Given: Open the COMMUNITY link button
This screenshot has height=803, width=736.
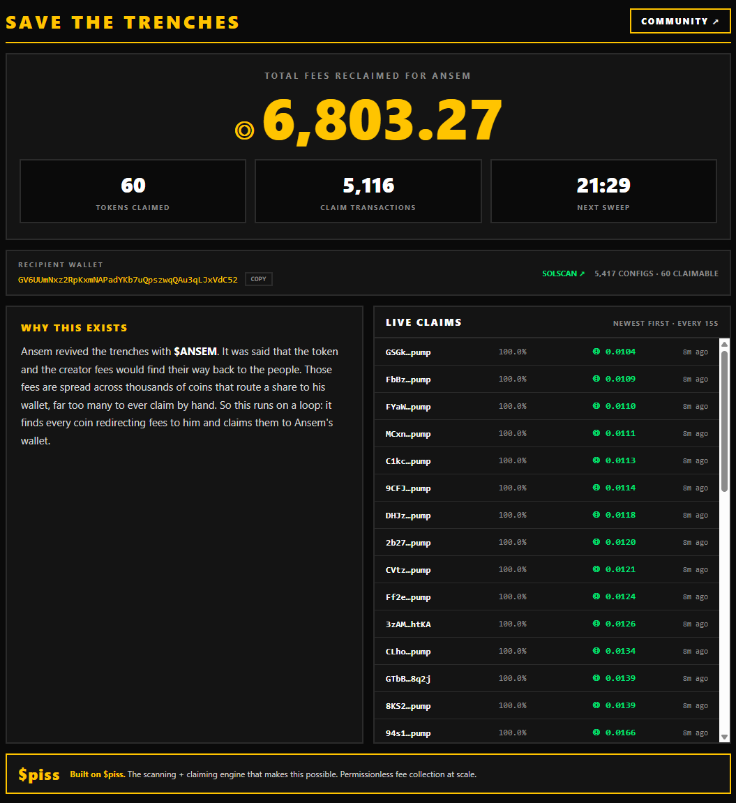Looking at the screenshot, I should (x=679, y=21).
